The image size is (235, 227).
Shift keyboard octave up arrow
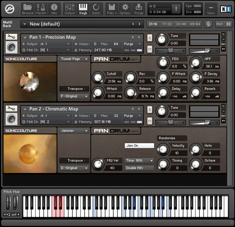[18, 214]
